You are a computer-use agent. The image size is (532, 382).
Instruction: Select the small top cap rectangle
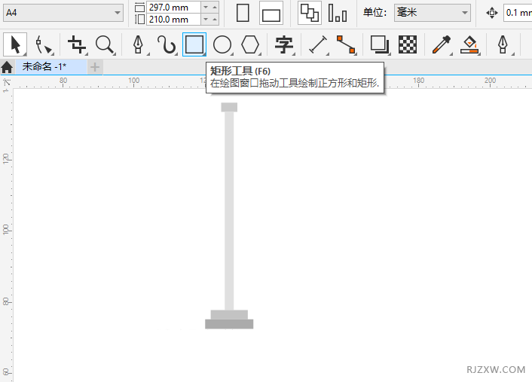229,107
